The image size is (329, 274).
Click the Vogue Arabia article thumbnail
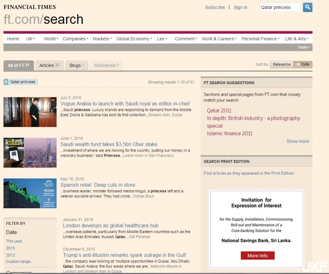tap(30, 112)
